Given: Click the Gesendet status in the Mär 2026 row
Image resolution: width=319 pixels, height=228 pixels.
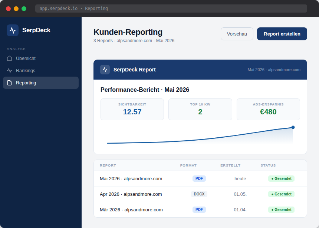Looking at the screenshot, I should (282, 210).
